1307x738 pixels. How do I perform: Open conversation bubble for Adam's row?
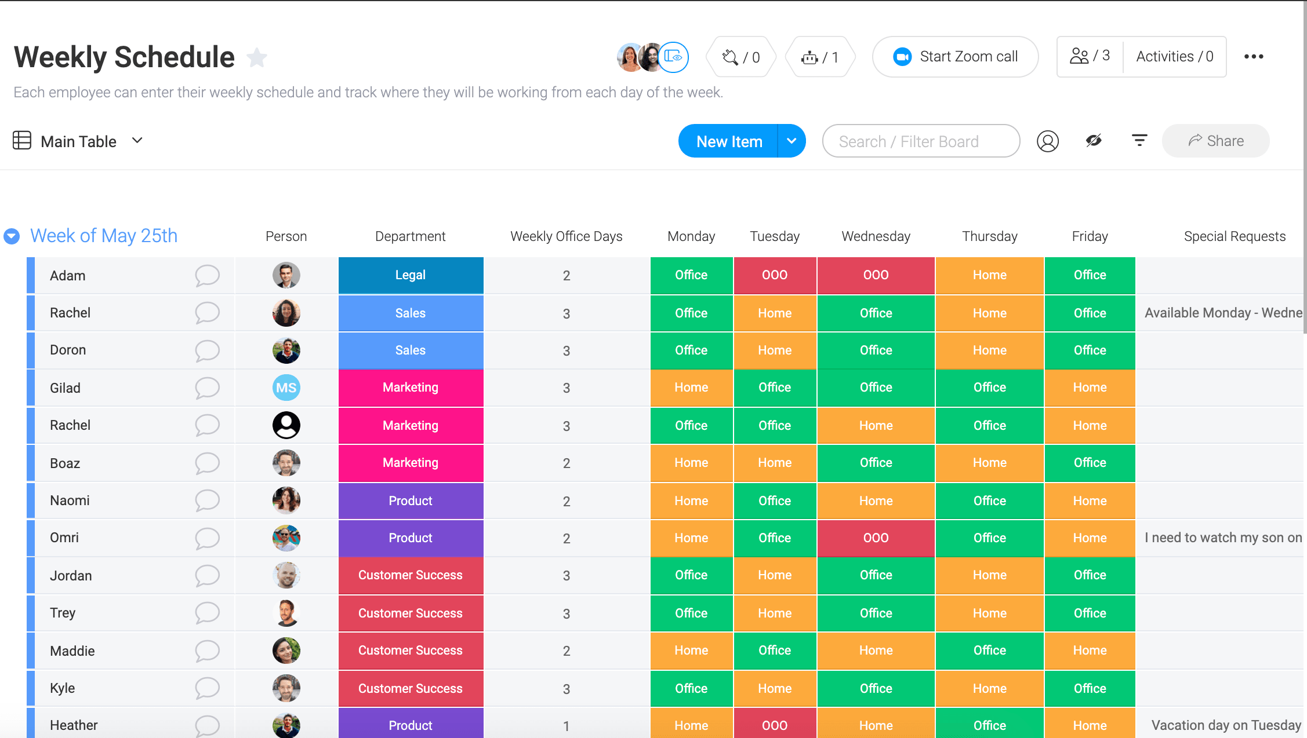tap(207, 276)
